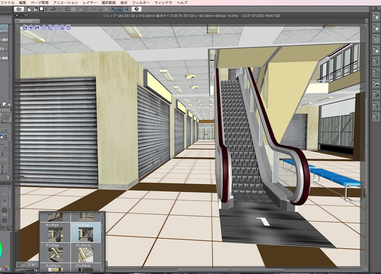Click the next arrow on object launcher
The image size is (381, 274).
26,264
